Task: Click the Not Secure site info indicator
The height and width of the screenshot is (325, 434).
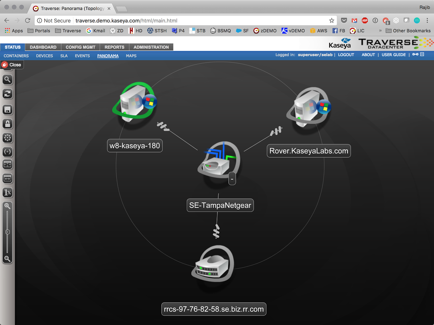Action: point(54,20)
